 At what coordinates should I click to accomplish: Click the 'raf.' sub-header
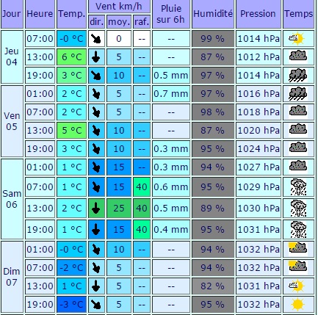pos(142,22)
